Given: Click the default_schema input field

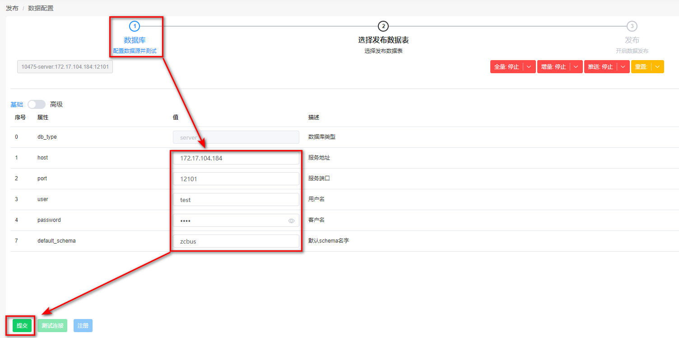Looking at the screenshot, I should (236, 241).
